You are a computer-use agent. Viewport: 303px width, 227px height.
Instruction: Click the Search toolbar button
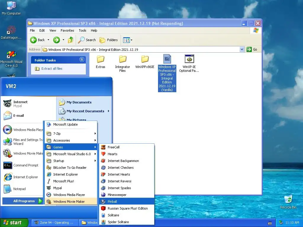tap(87, 40)
